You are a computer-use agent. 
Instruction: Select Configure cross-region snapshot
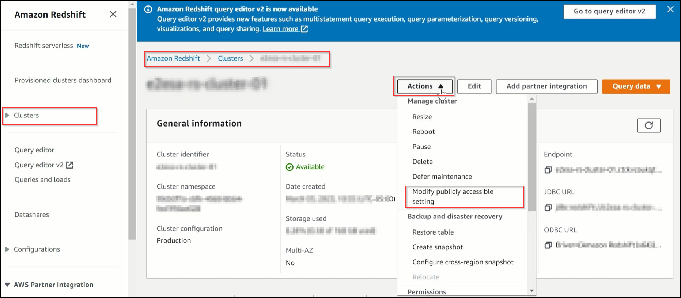pos(463,262)
